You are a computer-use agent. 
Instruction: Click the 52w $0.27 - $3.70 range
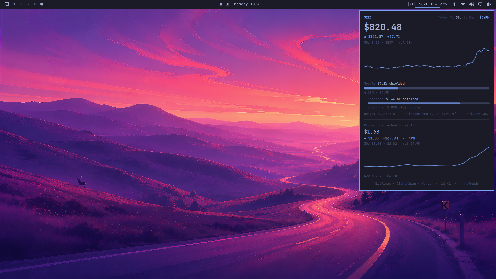point(380,176)
